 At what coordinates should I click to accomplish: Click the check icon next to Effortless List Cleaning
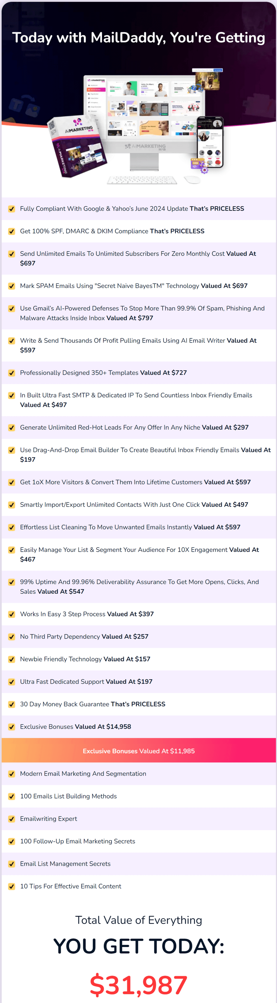pos(12,528)
